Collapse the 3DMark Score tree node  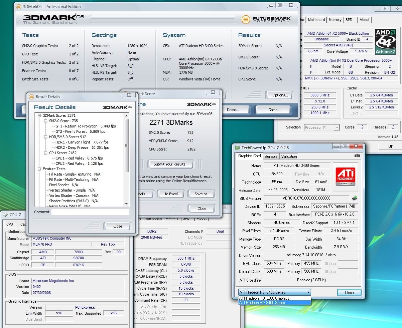pyautogui.click(x=40, y=115)
